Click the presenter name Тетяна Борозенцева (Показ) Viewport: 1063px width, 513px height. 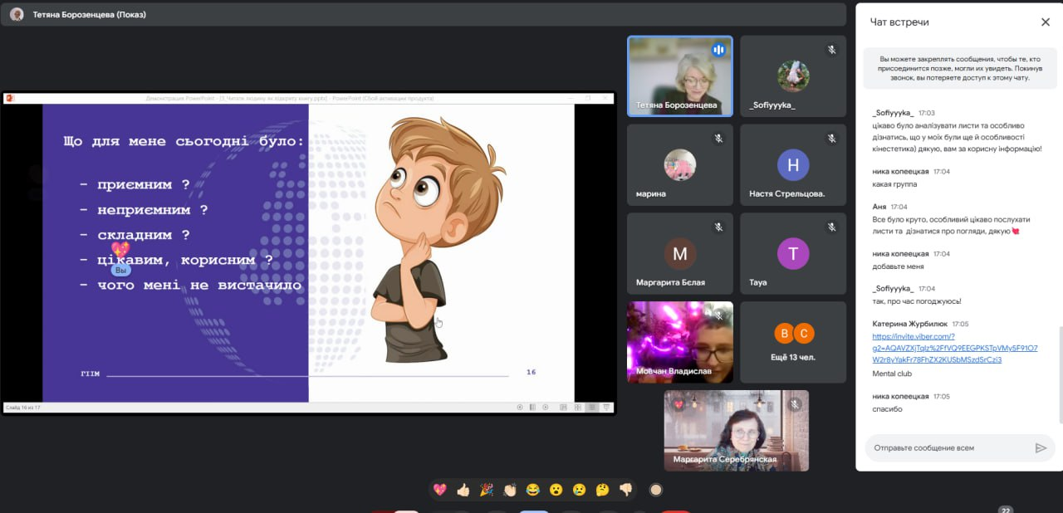click(90, 14)
